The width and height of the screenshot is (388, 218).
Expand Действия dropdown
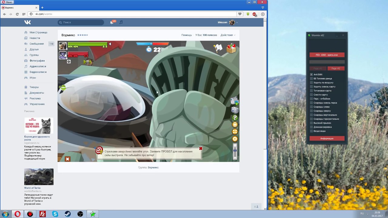pos(228,35)
